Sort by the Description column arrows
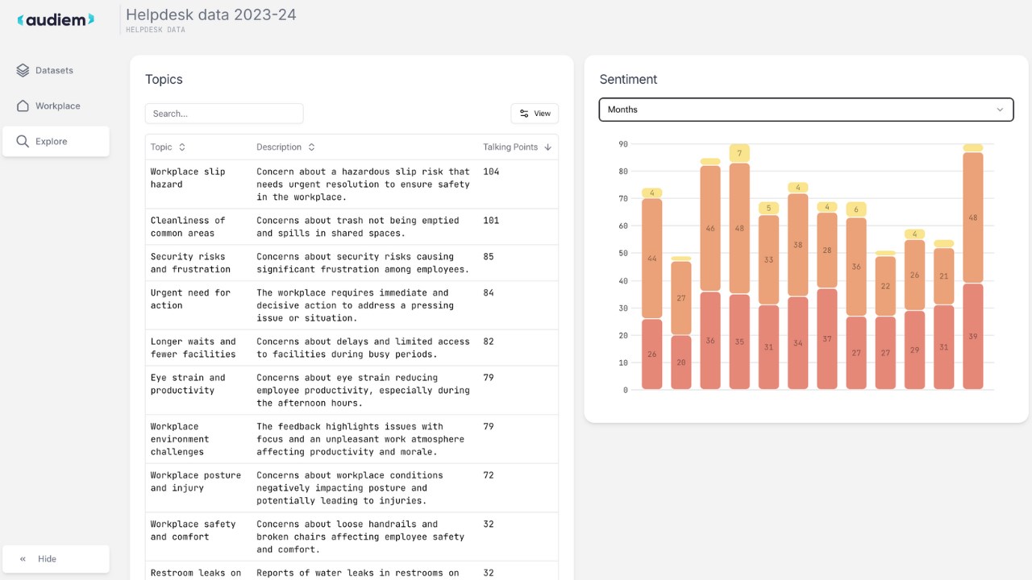The image size is (1032, 580). point(311,147)
